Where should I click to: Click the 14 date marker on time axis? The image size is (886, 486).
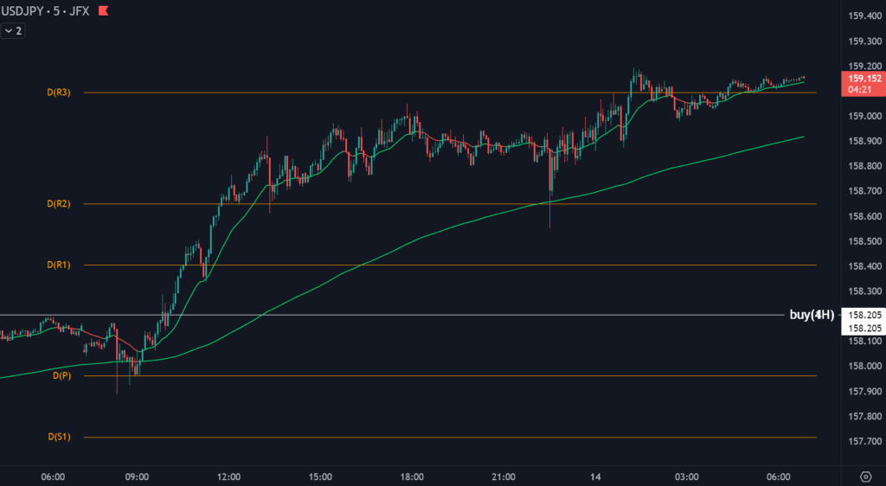(x=595, y=476)
